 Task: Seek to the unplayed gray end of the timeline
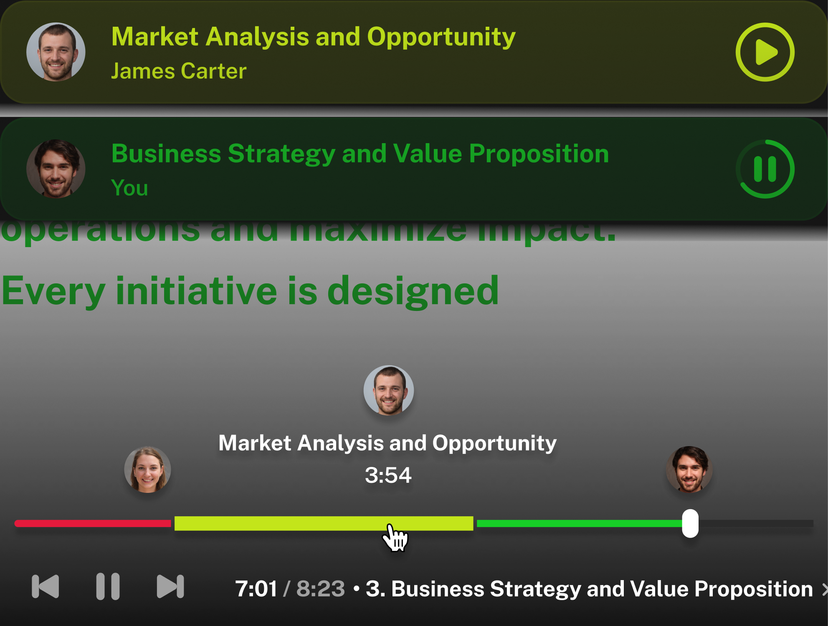(756, 523)
